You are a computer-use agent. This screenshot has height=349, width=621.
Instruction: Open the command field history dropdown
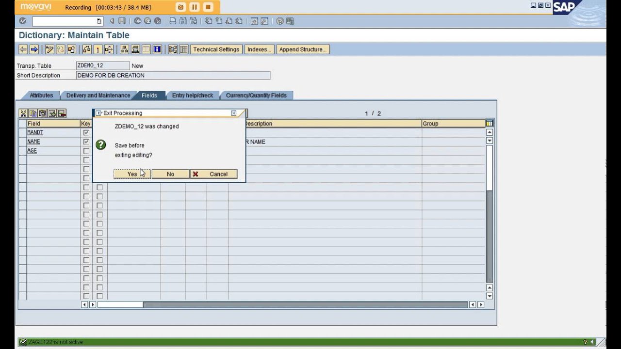pyautogui.click(x=99, y=21)
